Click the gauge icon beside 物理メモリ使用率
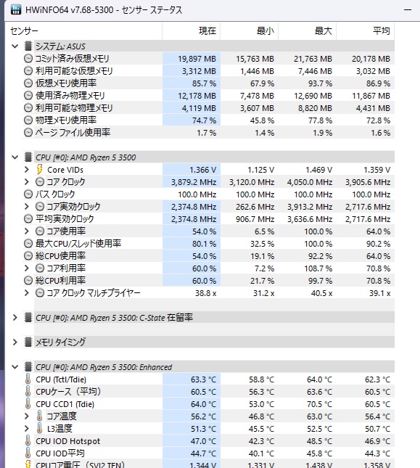Viewport: 420px width, 468px height. tap(28, 120)
